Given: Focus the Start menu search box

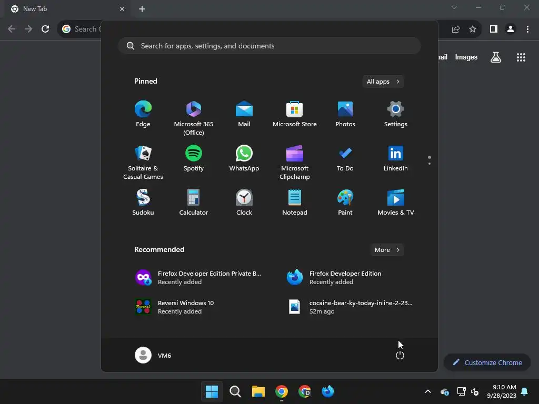Looking at the screenshot, I should (x=269, y=46).
